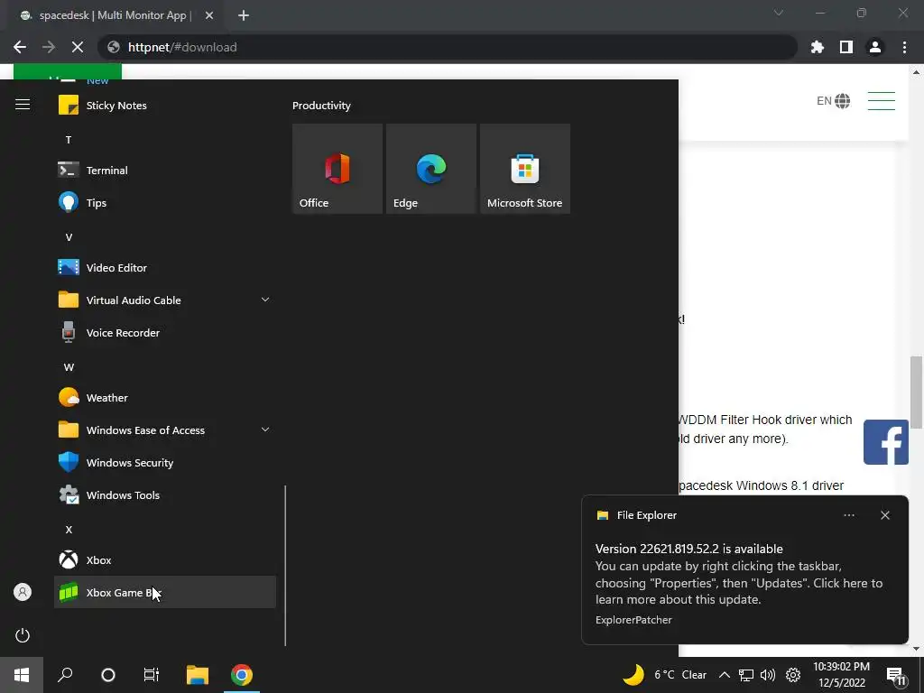Open the settings gear in system tray
The width and height of the screenshot is (924, 693).
[x=793, y=675]
